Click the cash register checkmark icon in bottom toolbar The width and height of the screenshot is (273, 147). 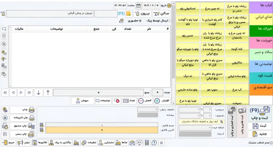point(76,143)
